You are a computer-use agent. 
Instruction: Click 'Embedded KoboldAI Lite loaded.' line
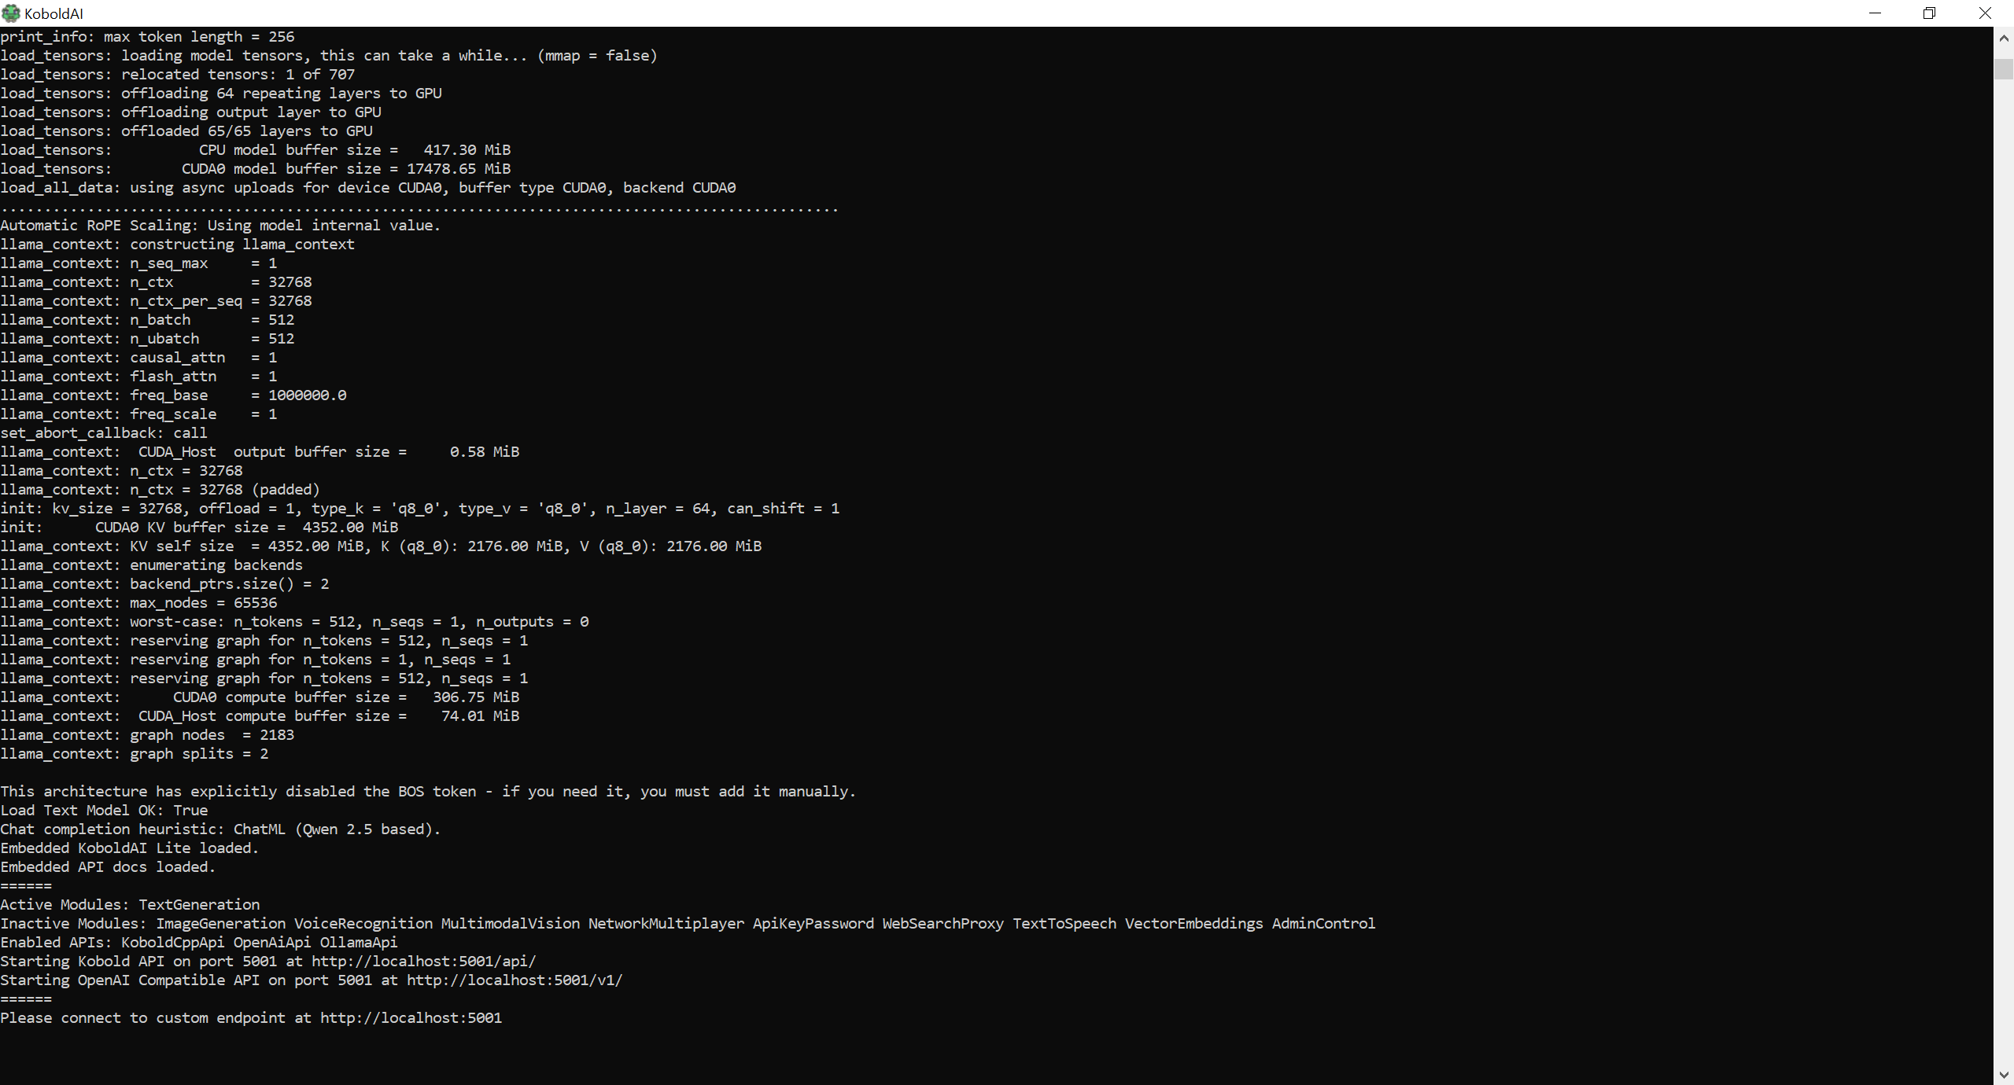(x=130, y=848)
